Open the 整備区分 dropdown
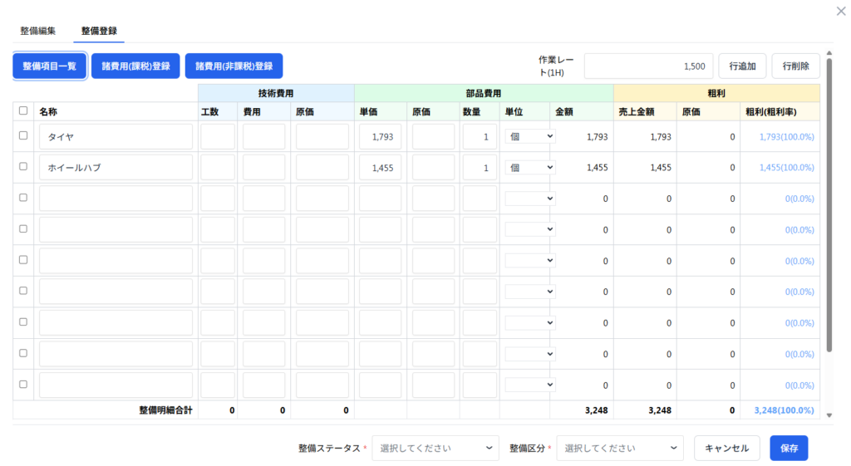 pos(620,448)
